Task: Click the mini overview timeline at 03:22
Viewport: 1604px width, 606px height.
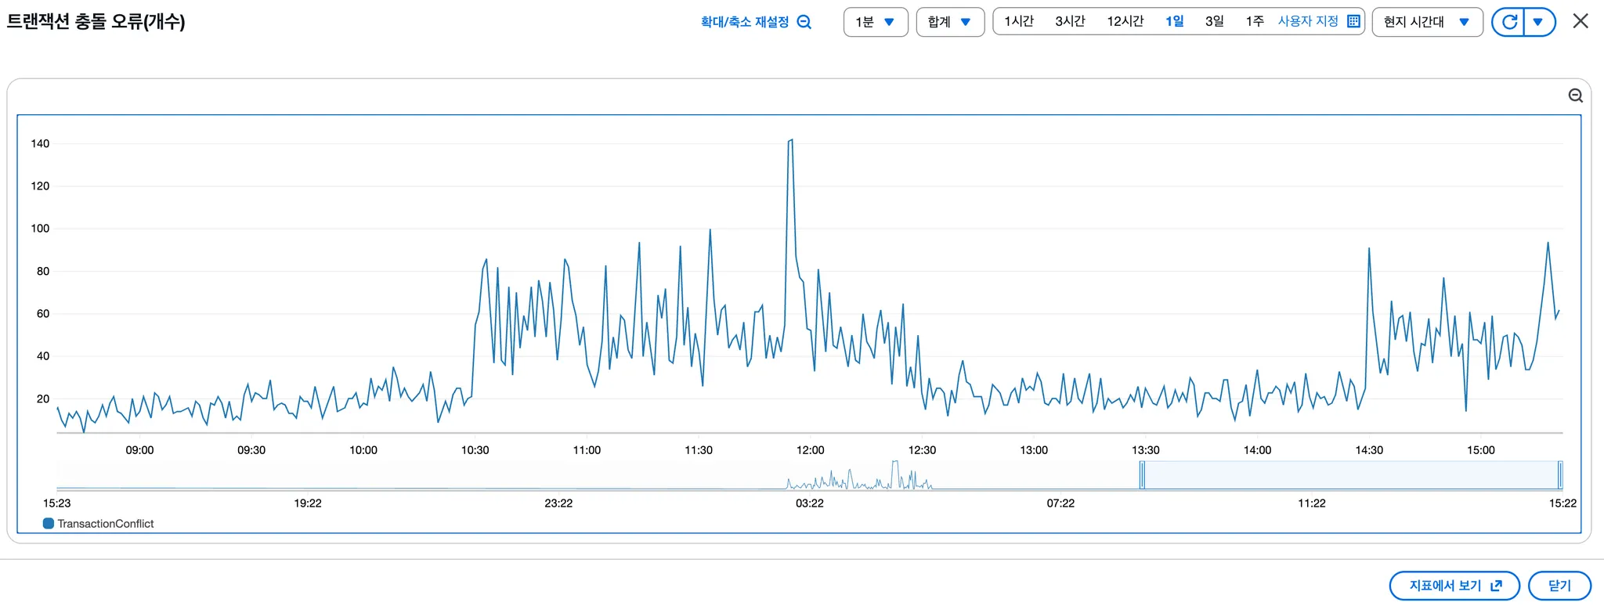Action: click(x=810, y=475)
